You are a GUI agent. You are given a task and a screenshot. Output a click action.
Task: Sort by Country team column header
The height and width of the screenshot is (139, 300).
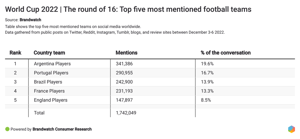click(x=49, y=53)
